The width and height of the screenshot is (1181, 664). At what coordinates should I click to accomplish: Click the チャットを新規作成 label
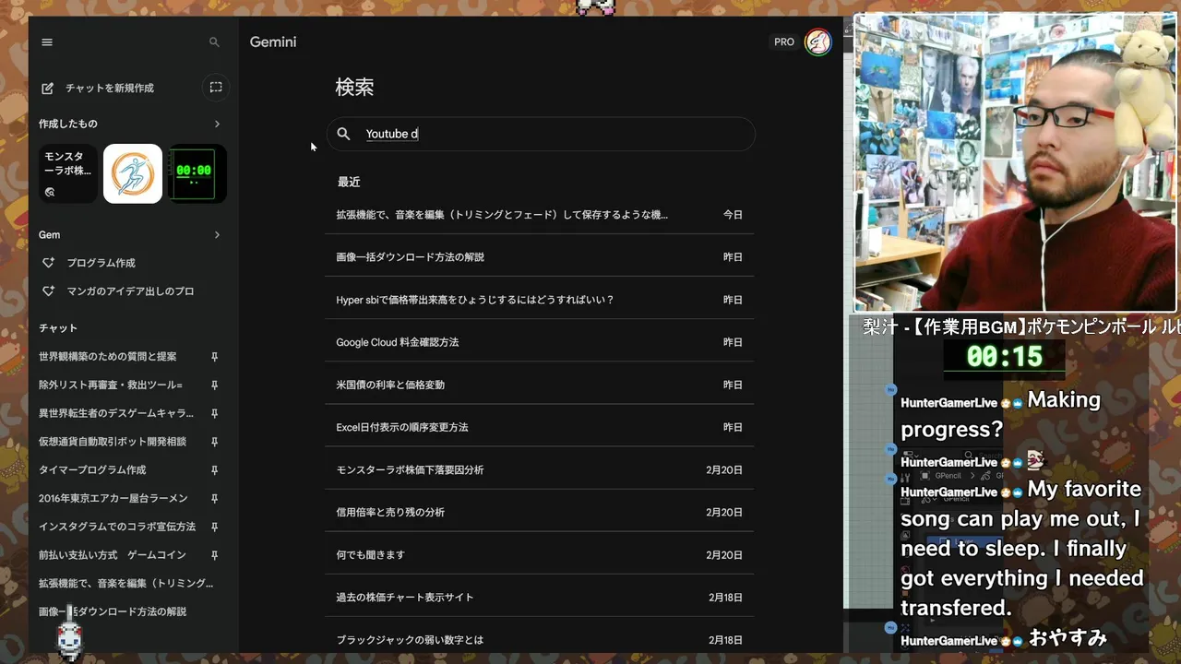110,89
